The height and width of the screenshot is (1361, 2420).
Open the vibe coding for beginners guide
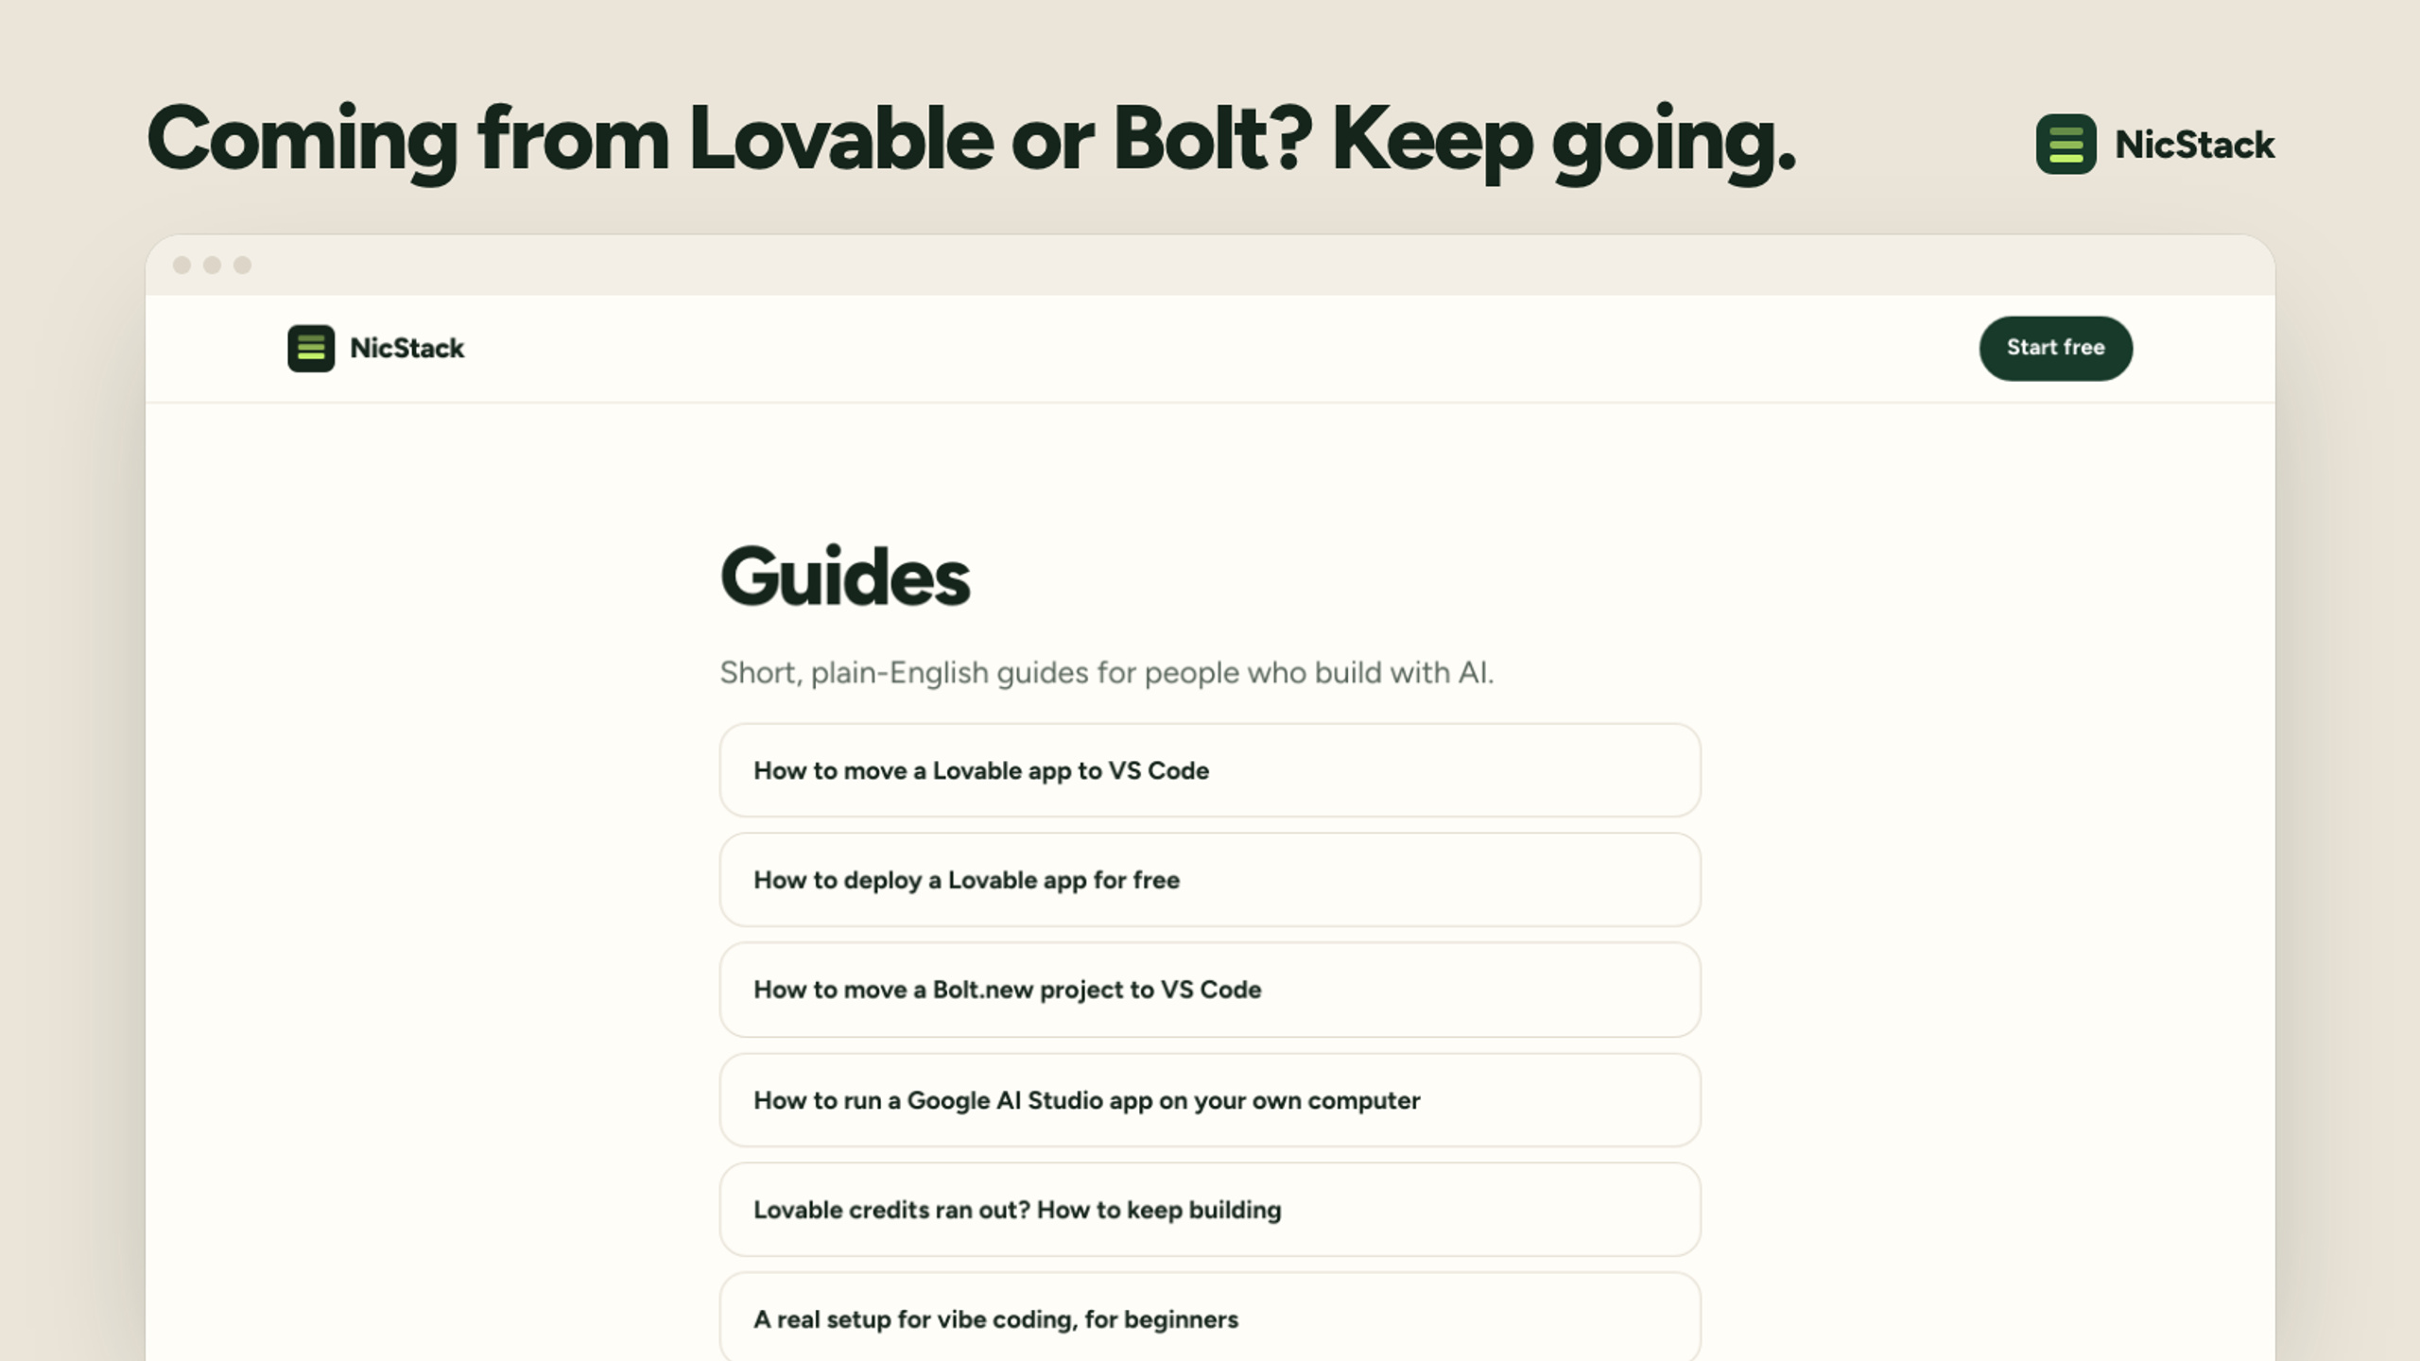point(1210,1318)
